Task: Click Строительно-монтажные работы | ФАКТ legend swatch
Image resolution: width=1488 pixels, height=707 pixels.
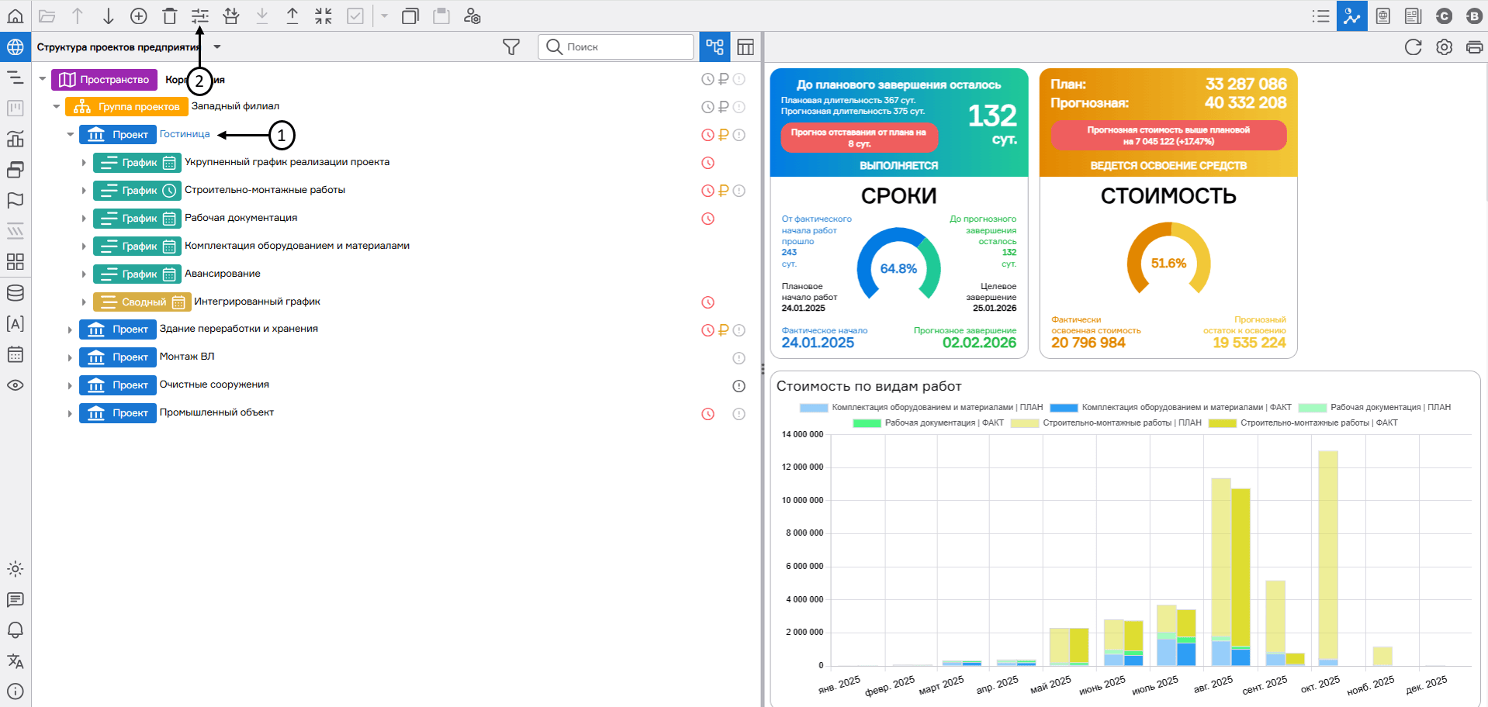Action: [1223, 423]
